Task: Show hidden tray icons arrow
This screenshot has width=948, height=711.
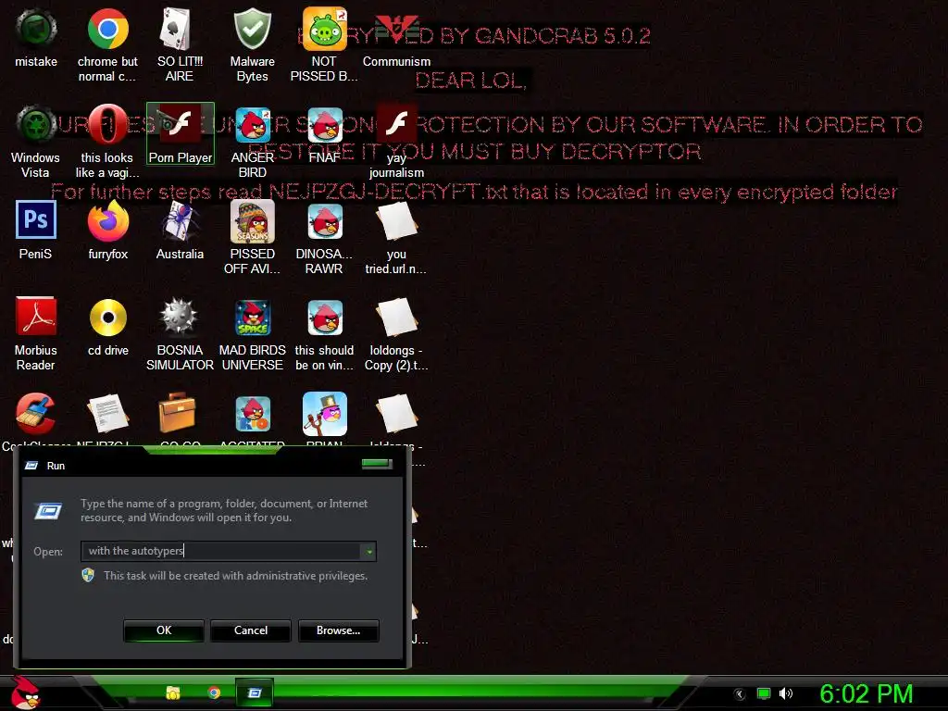Action: (x=739, y=694)
